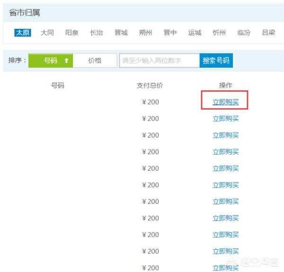Click 立即购买 in the sixth row
Viewport: 284px width, 272px height.
tap(225, 185)
